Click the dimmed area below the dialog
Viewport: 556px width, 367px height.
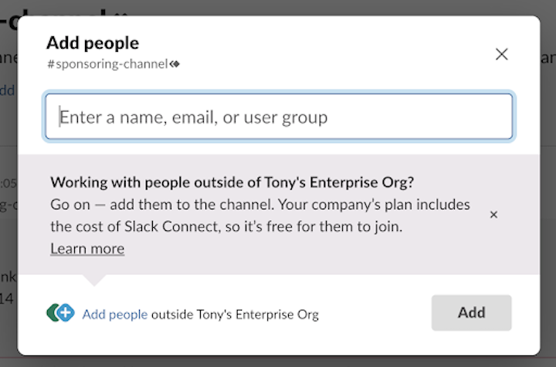pos(278,362)
